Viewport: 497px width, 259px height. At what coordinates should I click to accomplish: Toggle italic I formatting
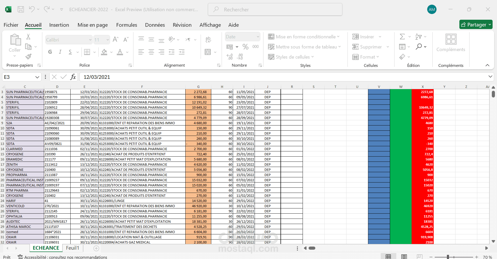60,52
